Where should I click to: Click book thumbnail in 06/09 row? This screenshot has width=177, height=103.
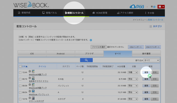[x=33, y=85]
